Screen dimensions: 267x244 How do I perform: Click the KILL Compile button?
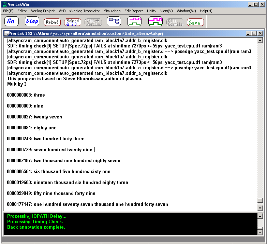tap(175, 22)
